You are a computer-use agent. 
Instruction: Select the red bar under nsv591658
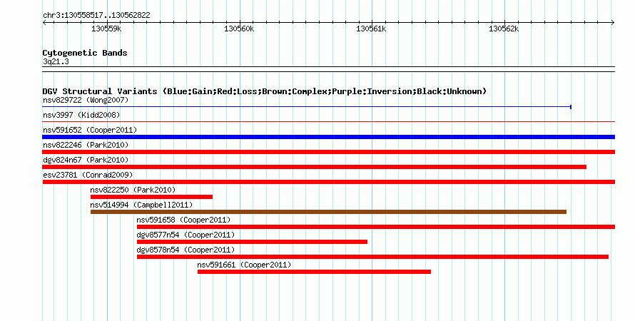[376, 227]
